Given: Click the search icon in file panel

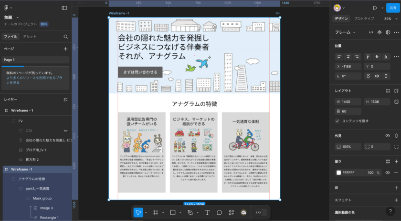Looking at the screenshot, I should coord(65,36).
